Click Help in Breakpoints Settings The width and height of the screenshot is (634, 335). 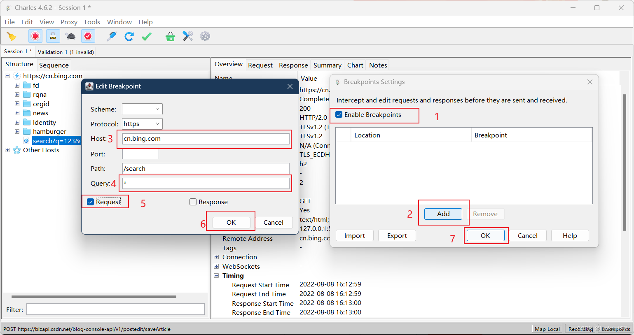click(570, 236)
